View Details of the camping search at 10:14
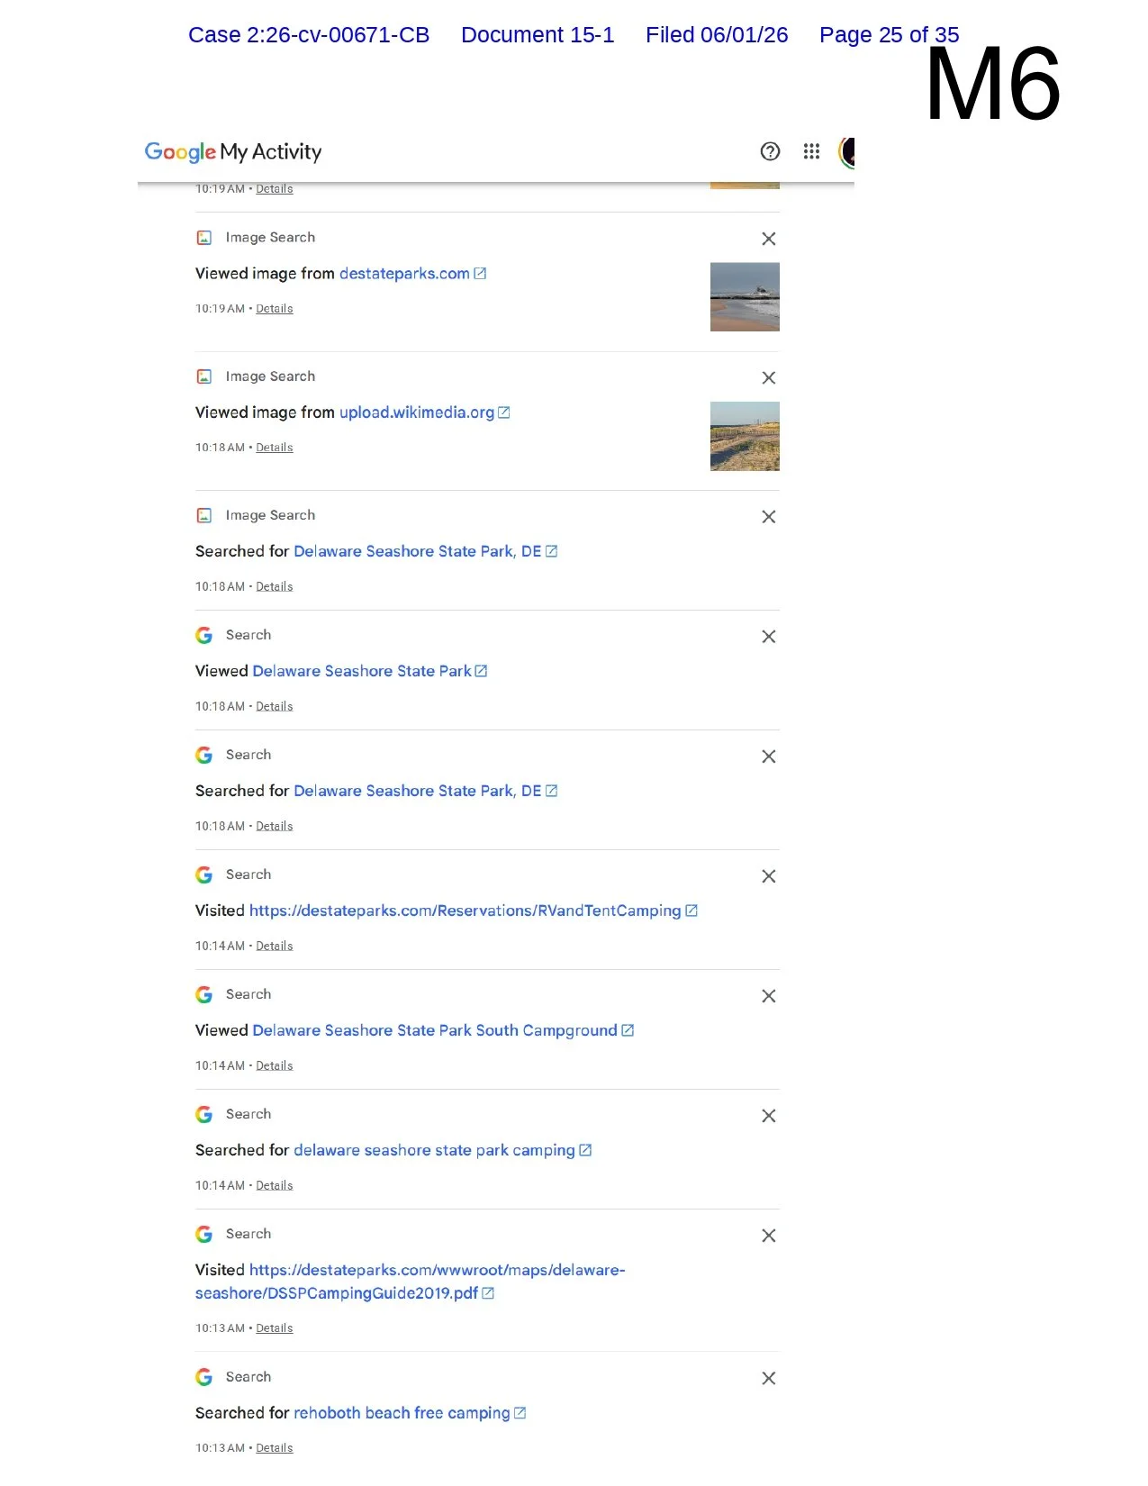This screenshot has height=1486, width=1148. [275, 1185]
